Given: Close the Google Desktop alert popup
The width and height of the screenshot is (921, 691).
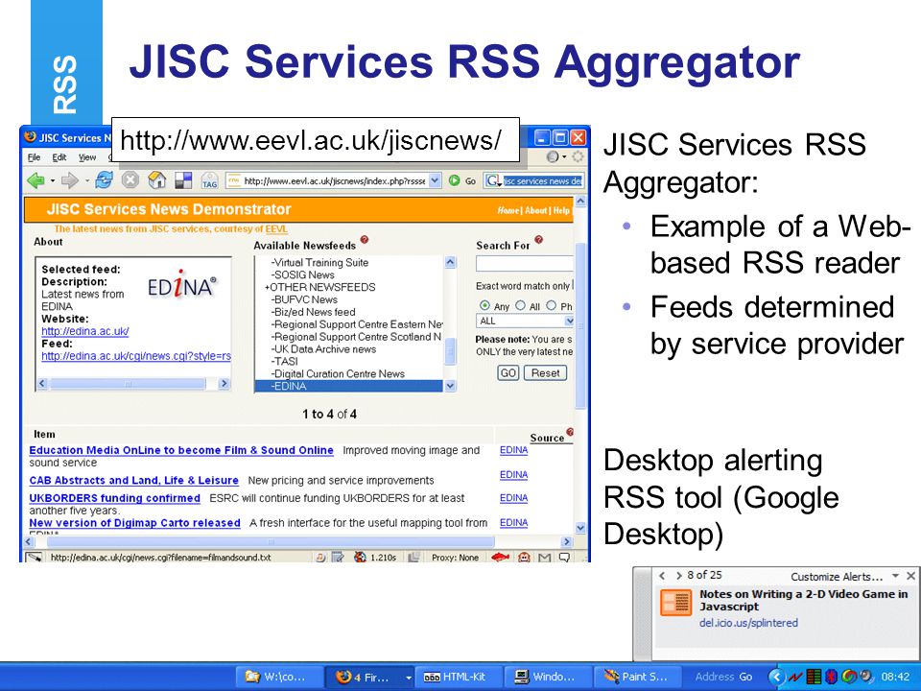Looking at the screenshot, I should [x=910, y=576].
